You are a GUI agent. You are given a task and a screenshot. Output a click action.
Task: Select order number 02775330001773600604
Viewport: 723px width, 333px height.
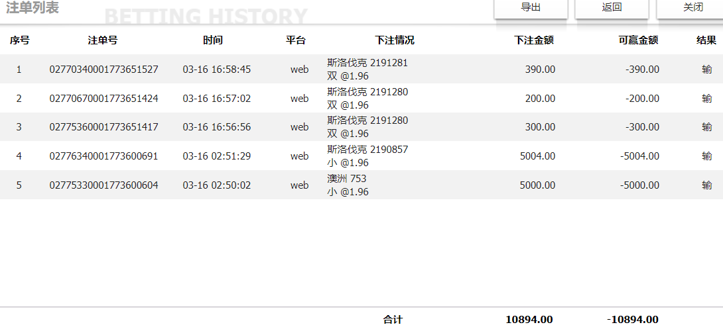point(104,185)
